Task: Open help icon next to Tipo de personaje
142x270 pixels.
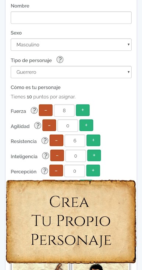Action: (x=60, y=60)
